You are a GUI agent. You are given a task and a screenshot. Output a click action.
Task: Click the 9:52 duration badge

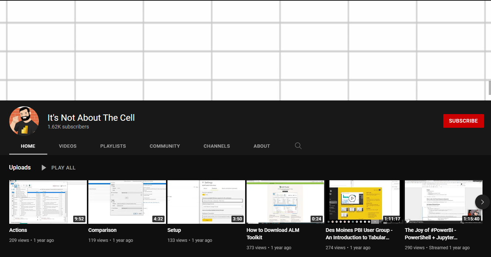click(x=79, y=219)
